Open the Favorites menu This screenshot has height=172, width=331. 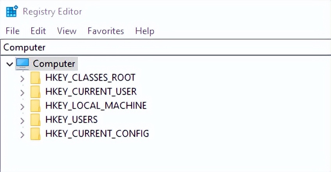105,31
